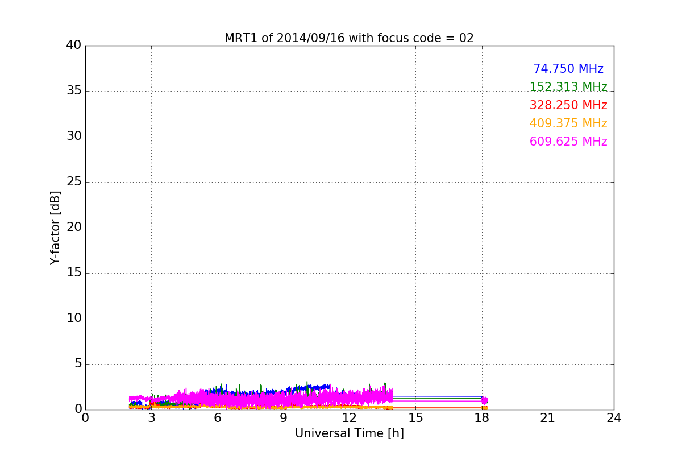682x455 pixels.
Task: Select the 409.375 MHz legend label
Action: [x=568, y=123]
